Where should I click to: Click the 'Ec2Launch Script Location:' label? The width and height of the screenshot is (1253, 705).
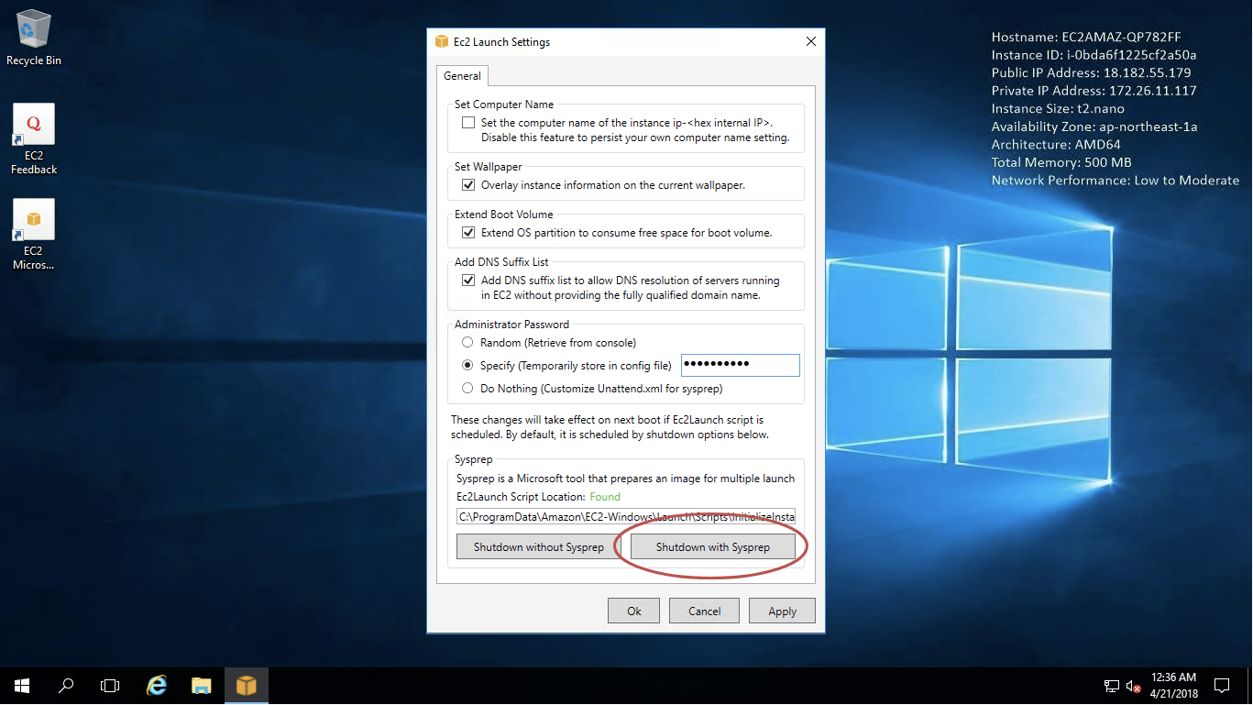[x=521, y=497]
